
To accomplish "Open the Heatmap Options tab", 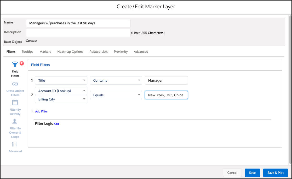I will click(70, 52).
